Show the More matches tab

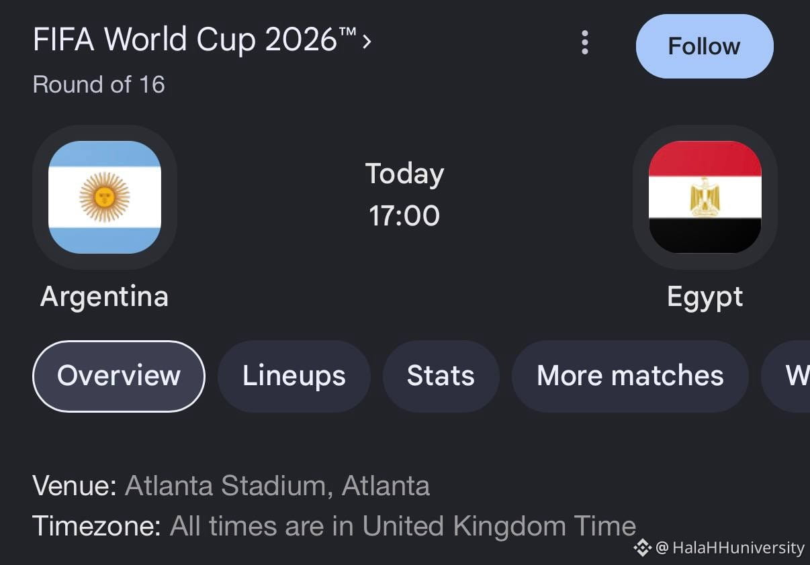[x=630, y=376]
